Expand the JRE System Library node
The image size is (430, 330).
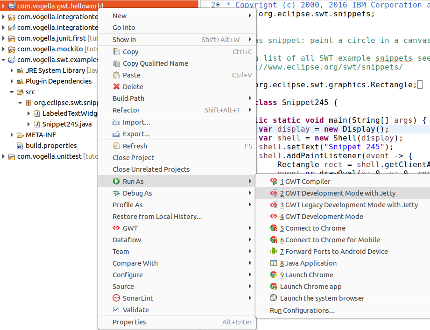coord(12,70)
